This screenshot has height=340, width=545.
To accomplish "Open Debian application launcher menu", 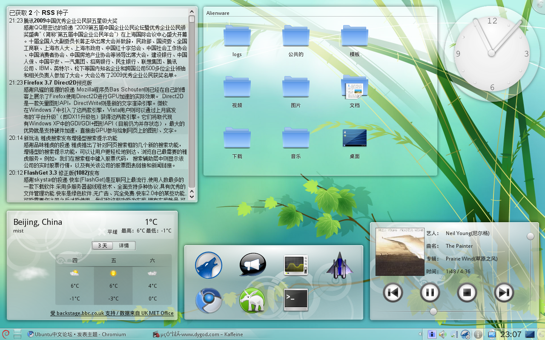I will [x=6, y=334].
